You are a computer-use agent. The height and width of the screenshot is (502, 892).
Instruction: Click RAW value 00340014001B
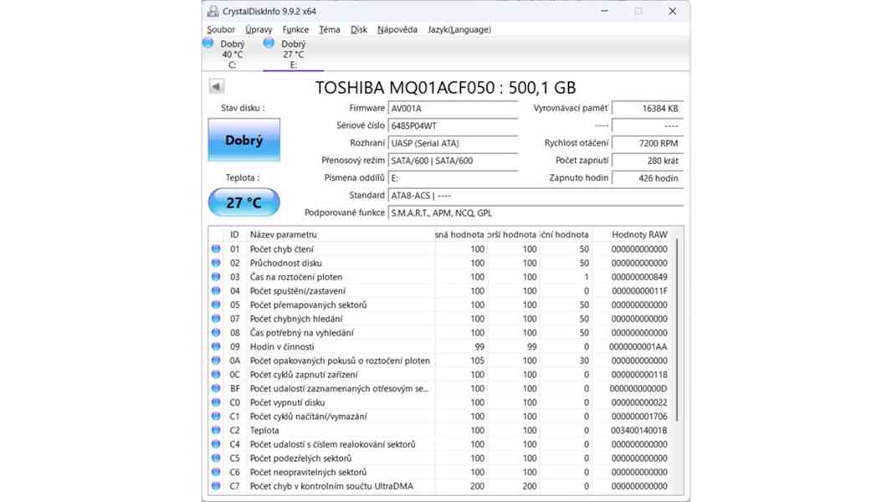pos(639,430)
